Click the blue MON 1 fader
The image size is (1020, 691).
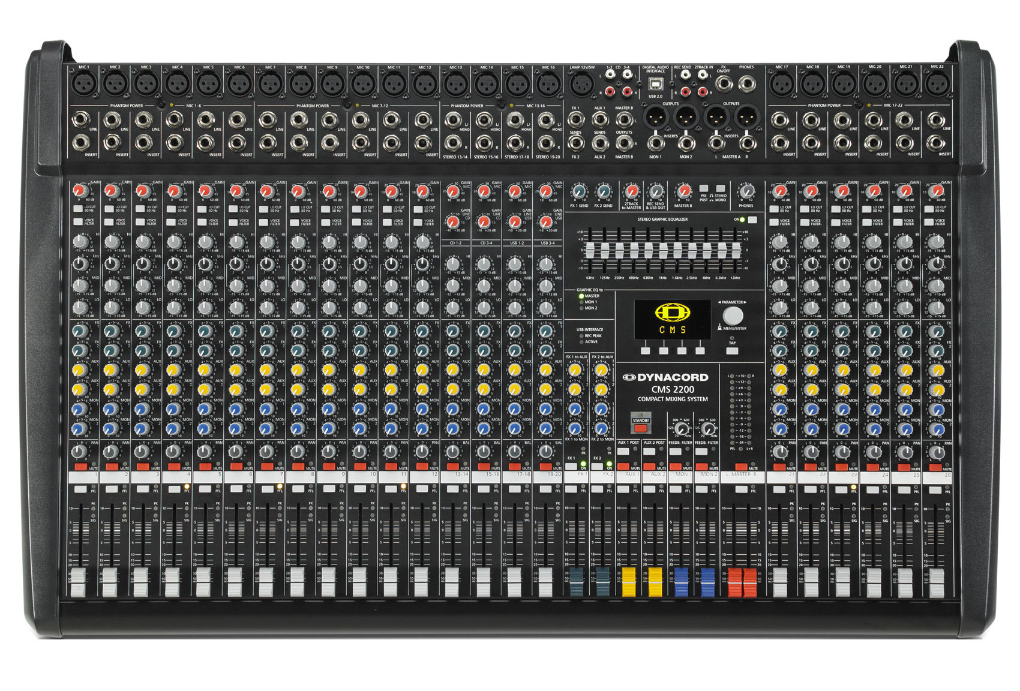pyautogui.click(x=681, y=583)
